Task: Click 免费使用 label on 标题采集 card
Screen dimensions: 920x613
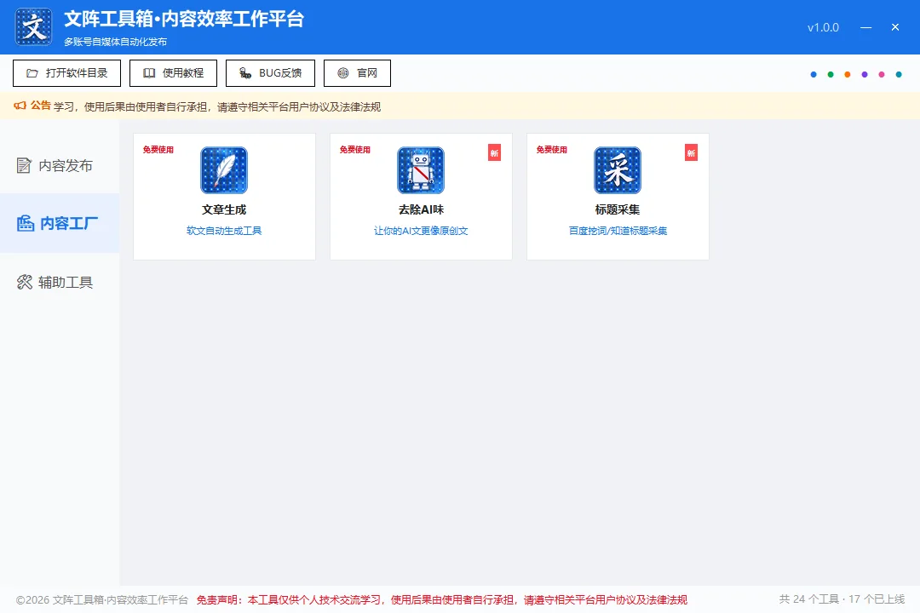Action: click(x=551, y=150)
